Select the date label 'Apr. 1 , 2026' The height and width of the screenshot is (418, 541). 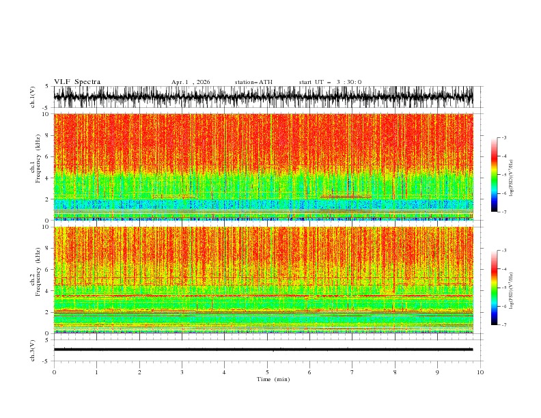click(191, 82)
